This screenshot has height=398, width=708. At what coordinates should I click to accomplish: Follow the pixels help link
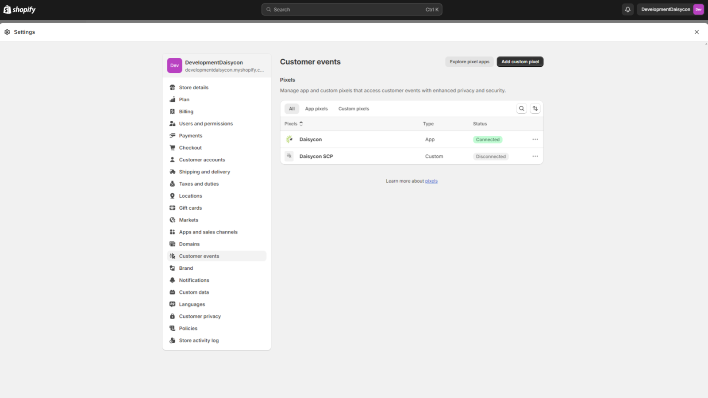(x=431, y=181)
